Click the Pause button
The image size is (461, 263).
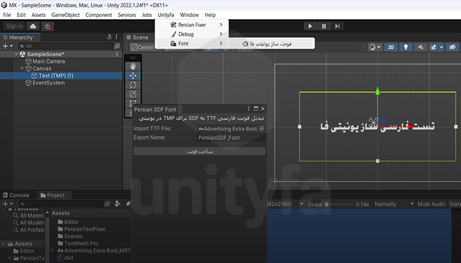coord(324,26)
